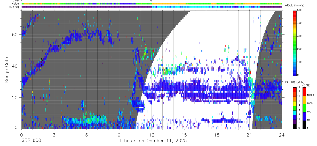Click the "TX FRQ (MHz)" legend title
This screenshot has height=146, width=317.
[295, 82]
